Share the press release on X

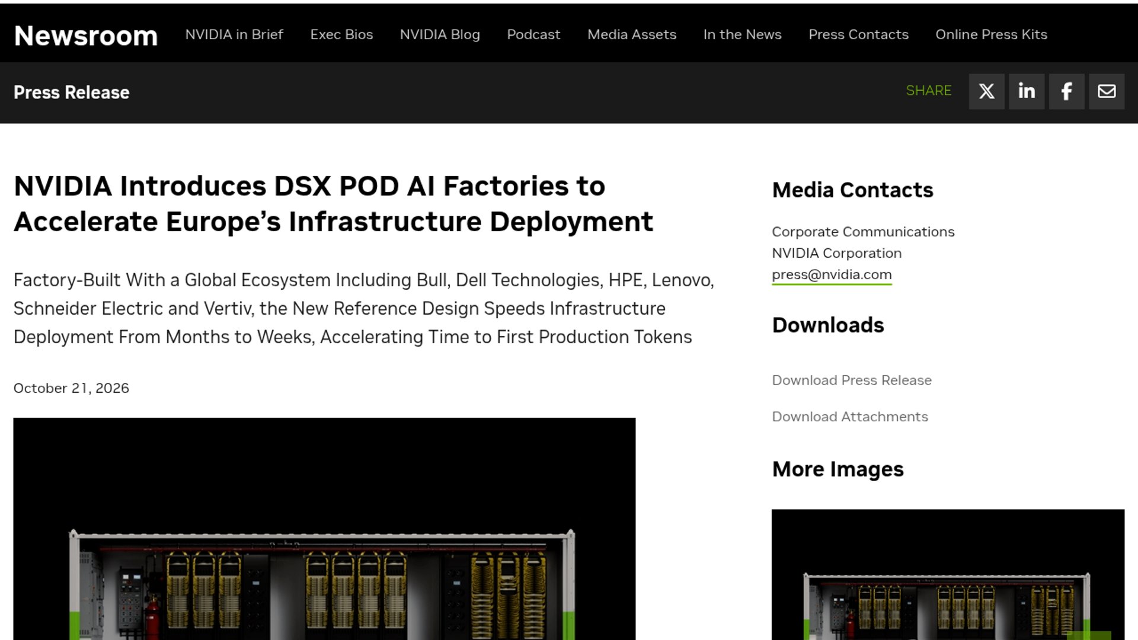pyautogui.click(x=986, y=91)
